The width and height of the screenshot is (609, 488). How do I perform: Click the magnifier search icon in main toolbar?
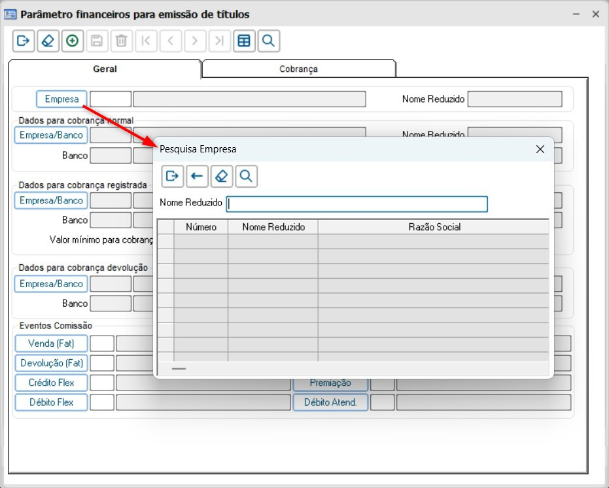(268, 41)
